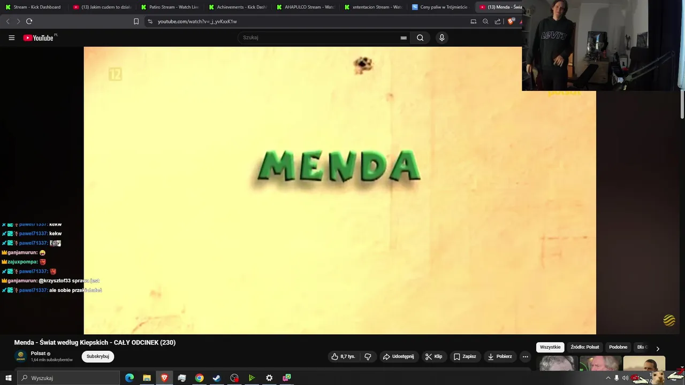Open Steam from taskbar
The image size is (685, 385).
pyautogui.click(x=217, y=378)
